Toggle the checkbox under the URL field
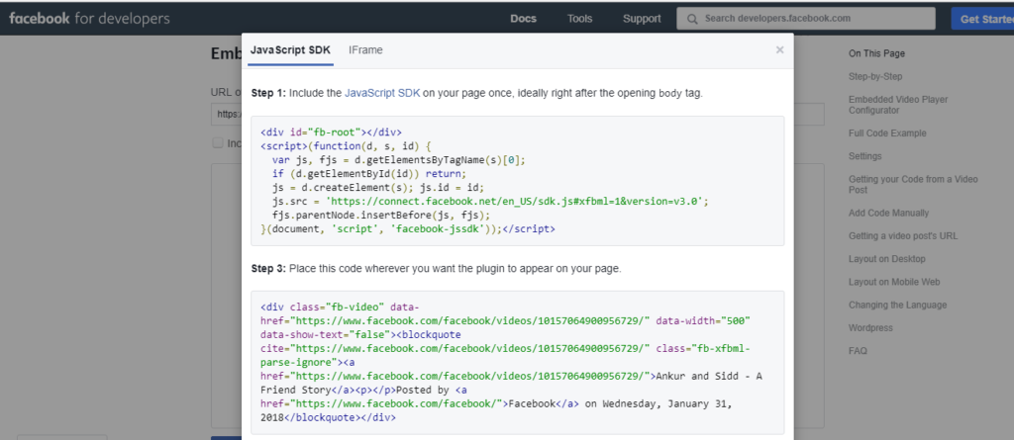The height and width of the screenshot is (440, 1014). coord(218,142)
